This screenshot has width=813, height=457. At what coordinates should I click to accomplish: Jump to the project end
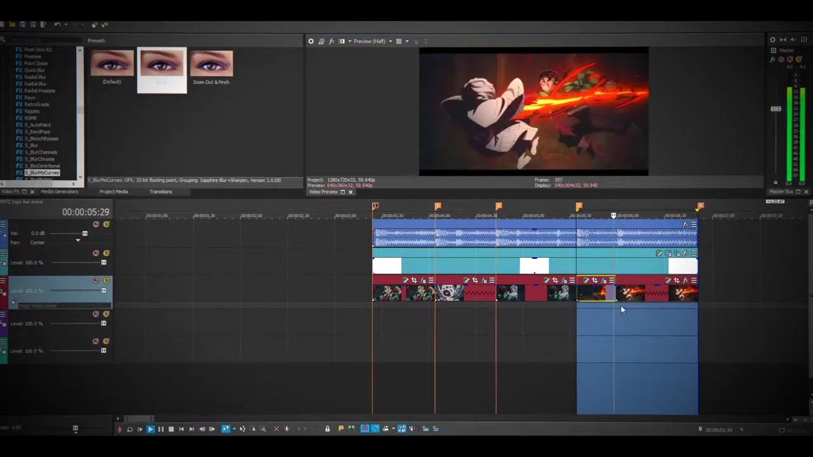pyautogui.click(x=192, y=429)
